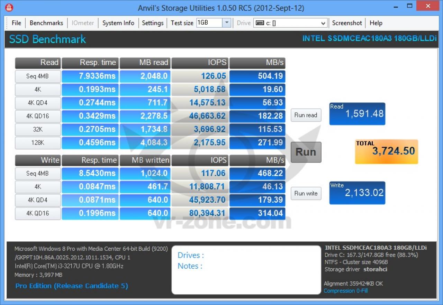Click the TOTAL score box 3,724.50

[x=387, y=151]
